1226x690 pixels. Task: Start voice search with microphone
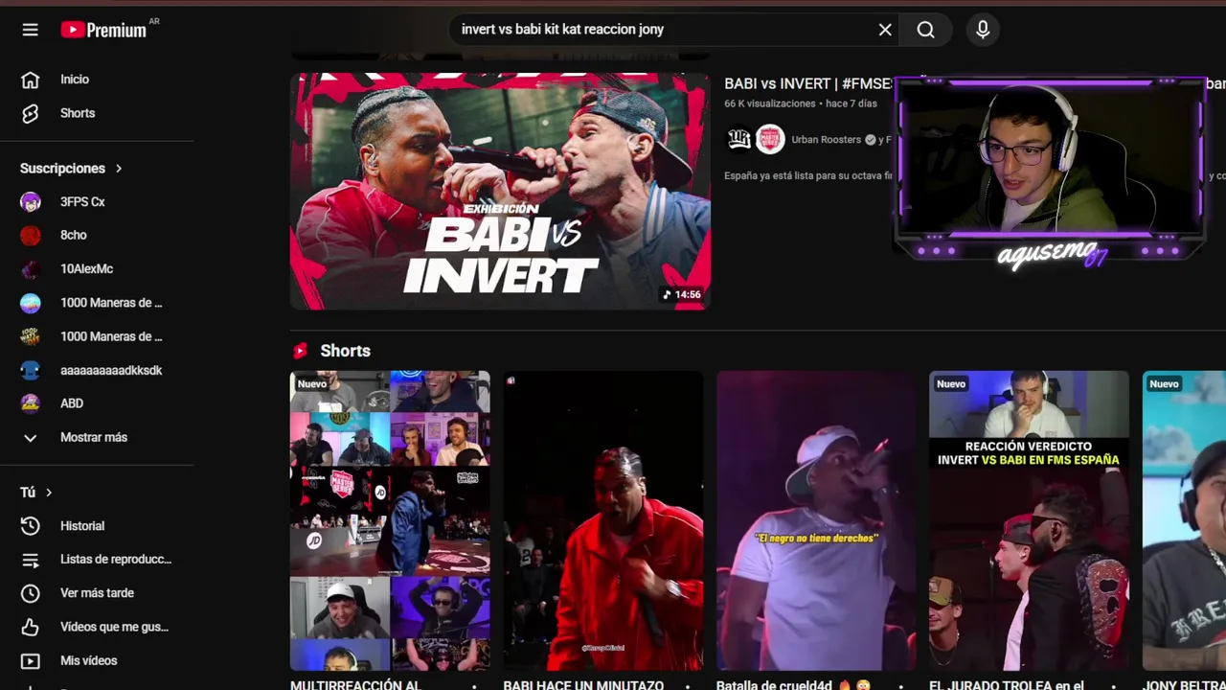point(983,30)
